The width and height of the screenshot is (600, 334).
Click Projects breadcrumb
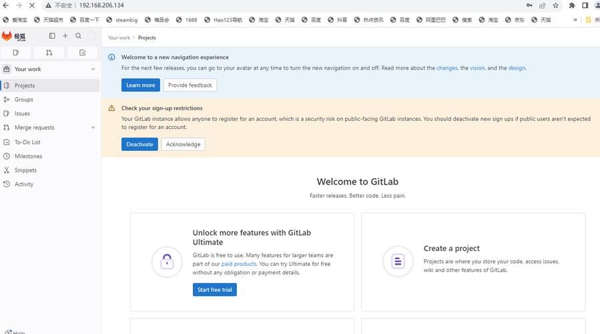coord(147,37)
